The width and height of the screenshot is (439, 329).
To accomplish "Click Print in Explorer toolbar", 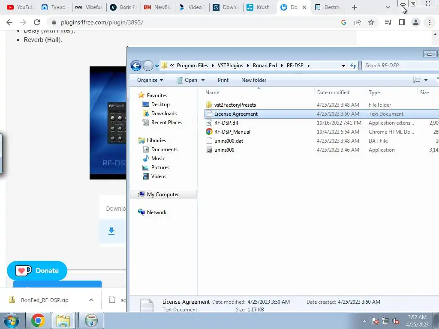I will (x=223, y=80).
